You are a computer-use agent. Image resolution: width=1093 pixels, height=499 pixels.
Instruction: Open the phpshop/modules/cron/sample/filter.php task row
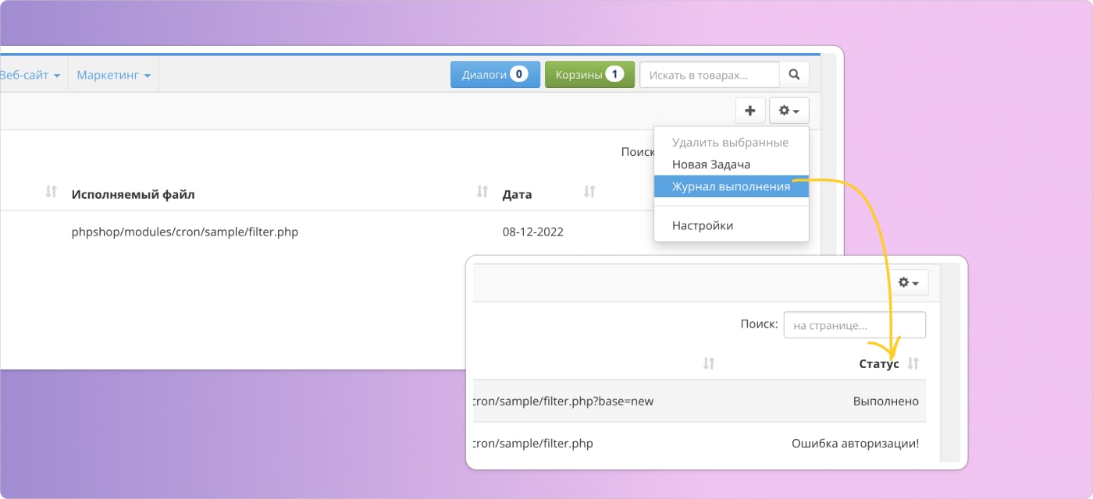[185, 232]
